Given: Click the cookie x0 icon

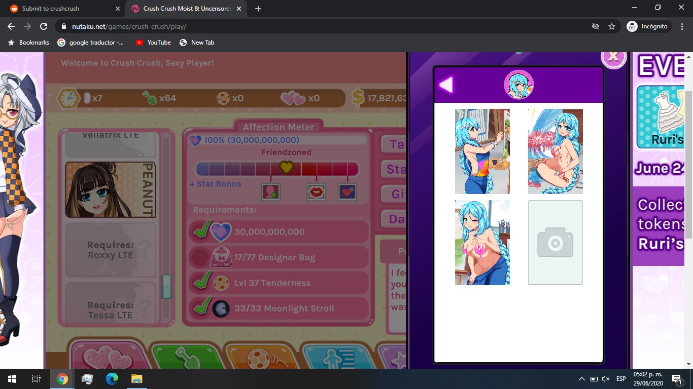Looking at the screenshot, I should point(223,98).
